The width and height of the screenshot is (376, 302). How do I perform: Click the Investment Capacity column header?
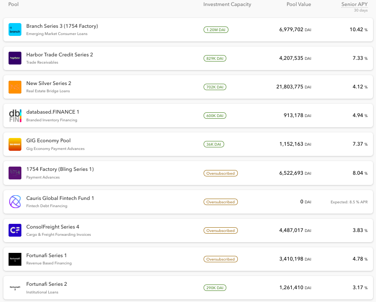[x=227, y=4]
